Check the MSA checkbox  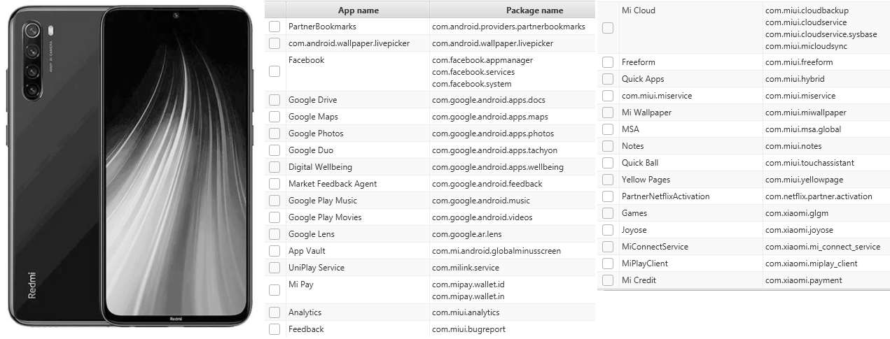pyautogui.click(x=608, y=129)
